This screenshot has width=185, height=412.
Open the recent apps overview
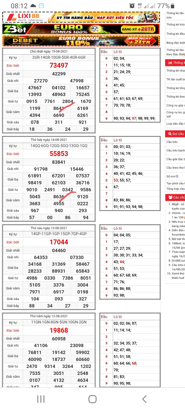[41, 399]
